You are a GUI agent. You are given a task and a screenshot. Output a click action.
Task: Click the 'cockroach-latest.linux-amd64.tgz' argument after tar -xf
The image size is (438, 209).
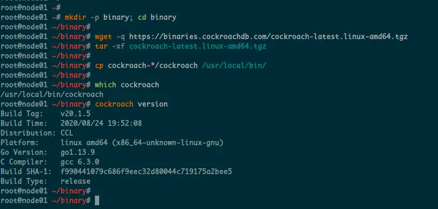point(198,47)
